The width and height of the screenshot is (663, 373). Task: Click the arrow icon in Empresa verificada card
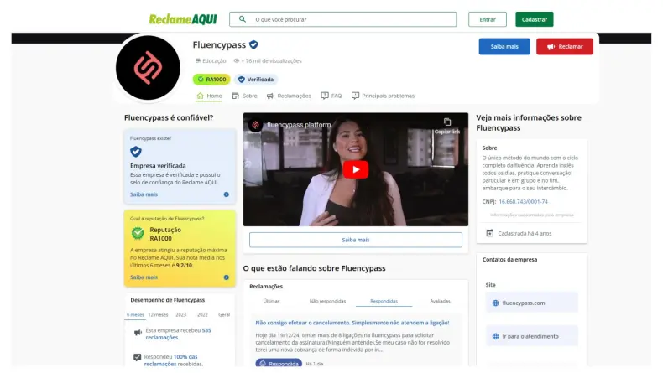227,194
